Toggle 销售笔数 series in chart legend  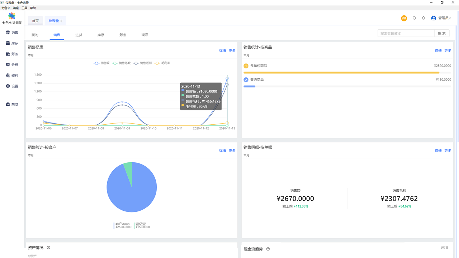(121, 63)
